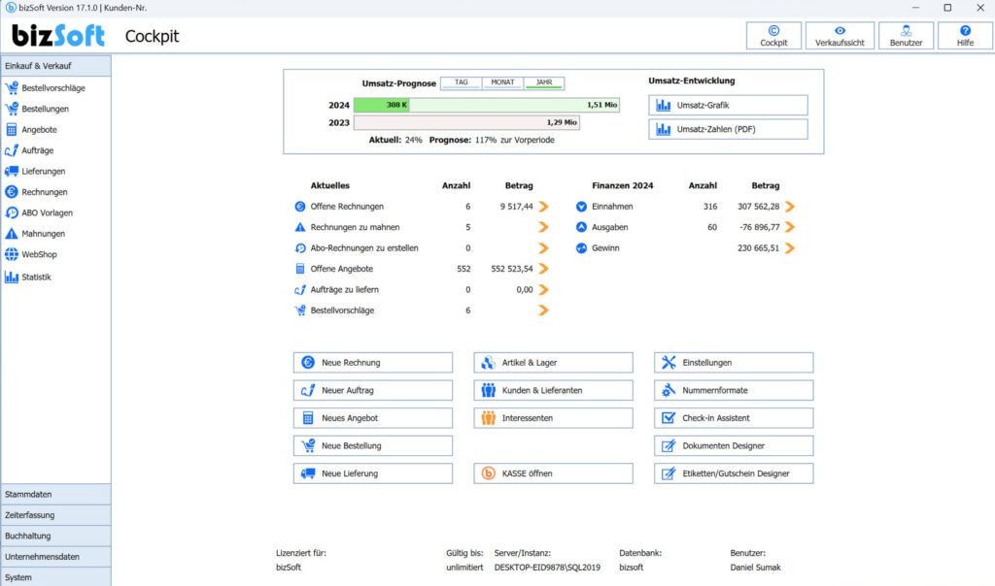Open the Verkaufsicht view top right

pos(839,35)
